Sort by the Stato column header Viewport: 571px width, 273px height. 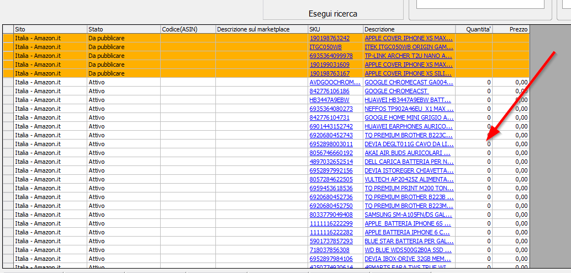click(x=124, y=29)
